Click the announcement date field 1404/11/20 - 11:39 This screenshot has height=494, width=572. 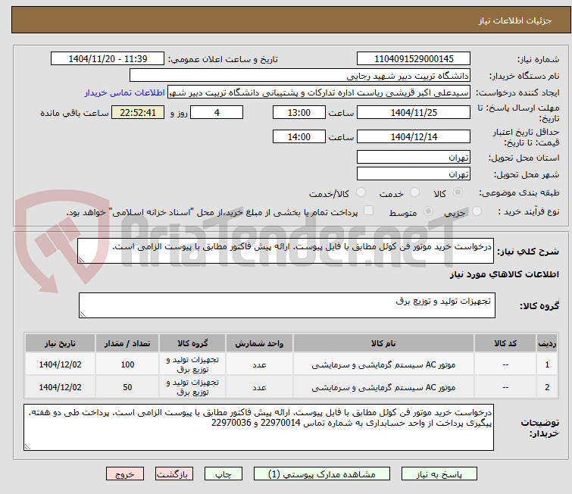coord(108,59)
